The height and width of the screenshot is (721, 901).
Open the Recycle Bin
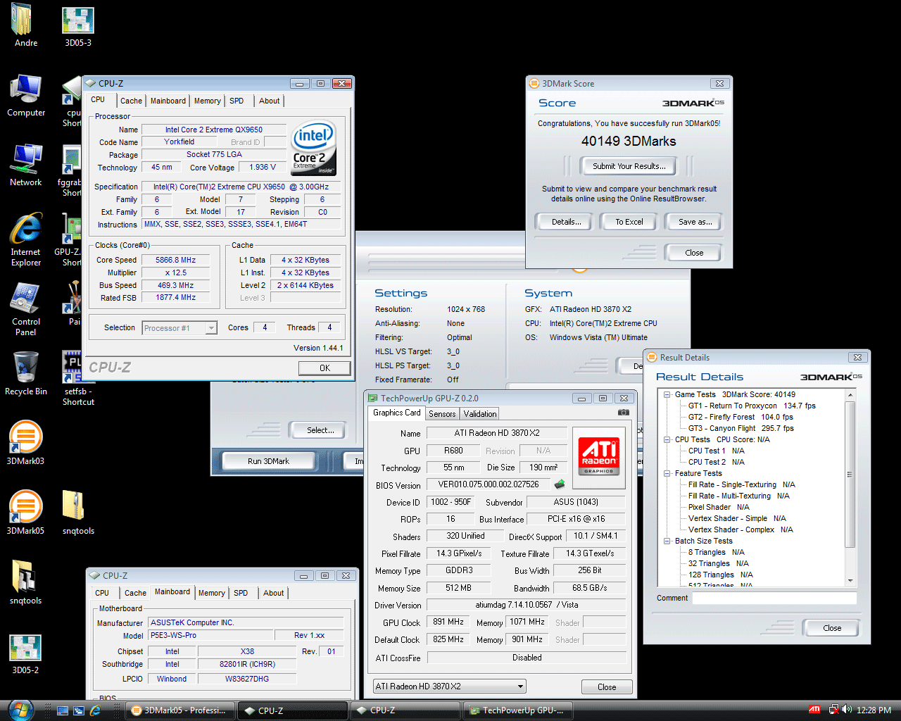(26, 373)
